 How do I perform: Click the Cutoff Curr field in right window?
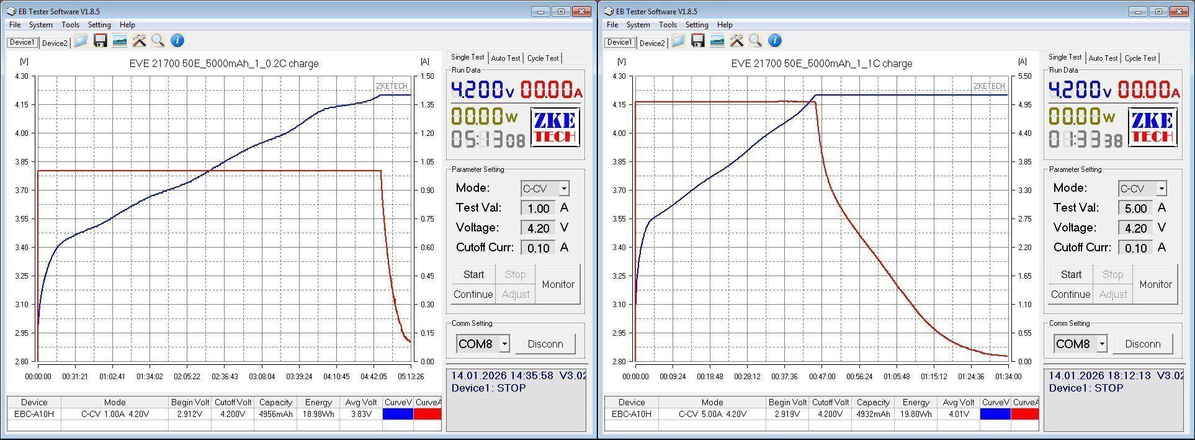tap(1135, 248)
